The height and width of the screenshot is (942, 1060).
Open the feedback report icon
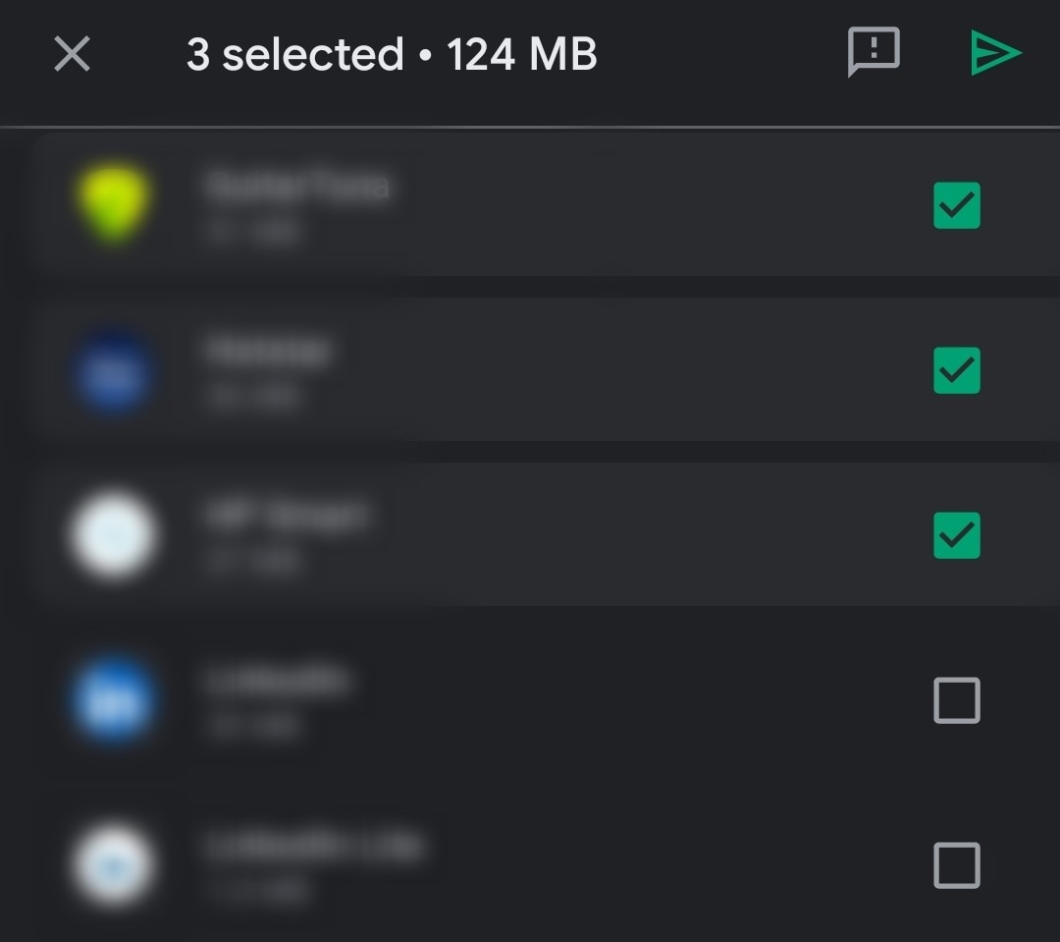point(873,52)
